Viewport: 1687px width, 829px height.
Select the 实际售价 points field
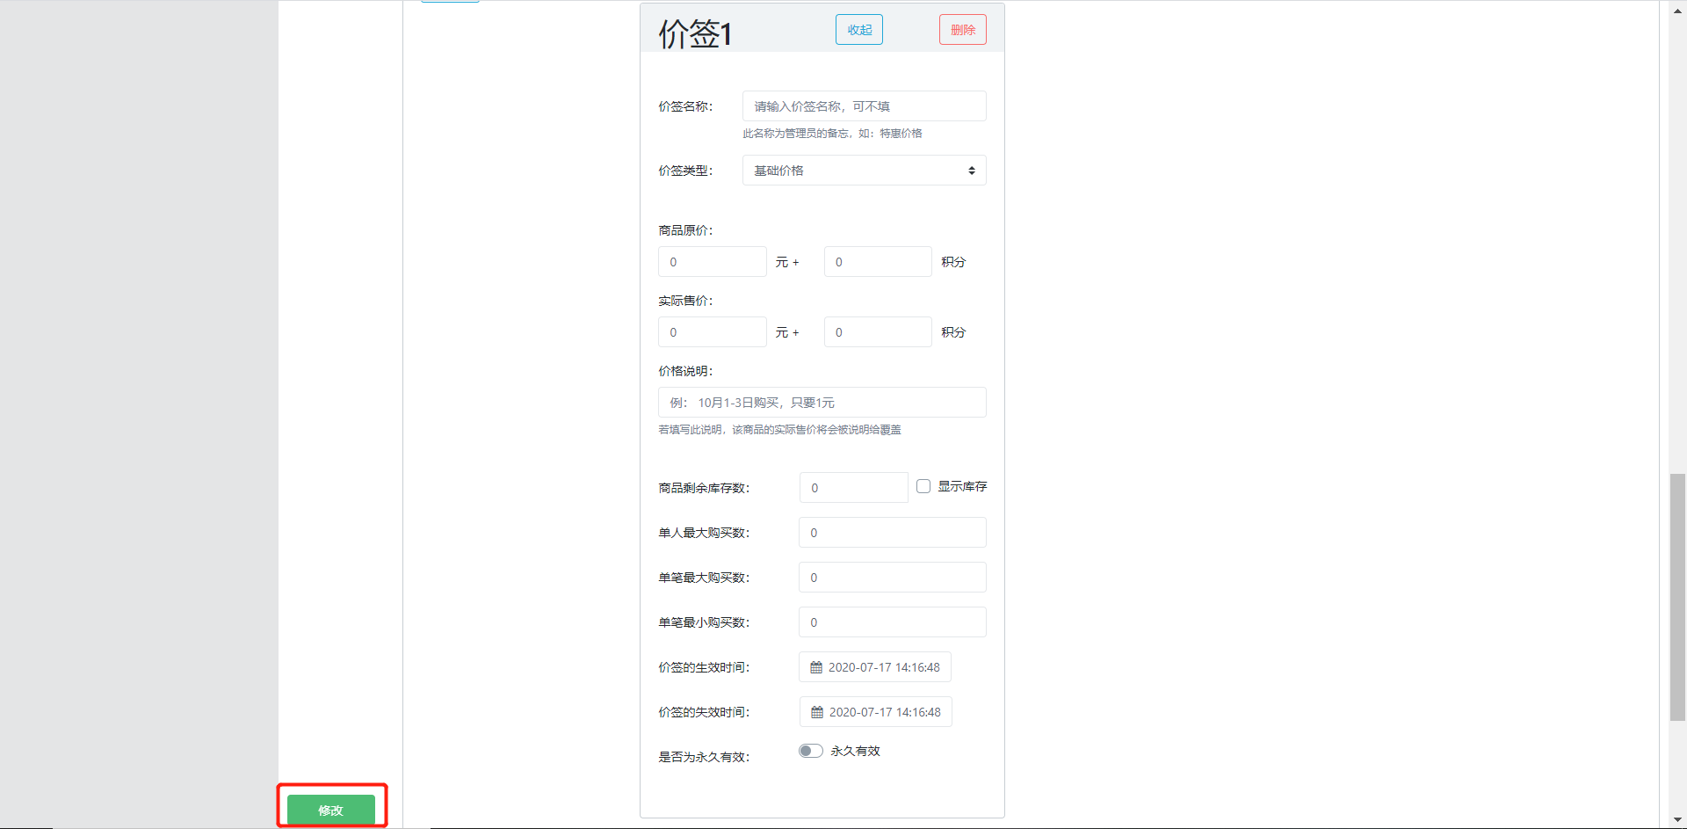pos(877,332)
